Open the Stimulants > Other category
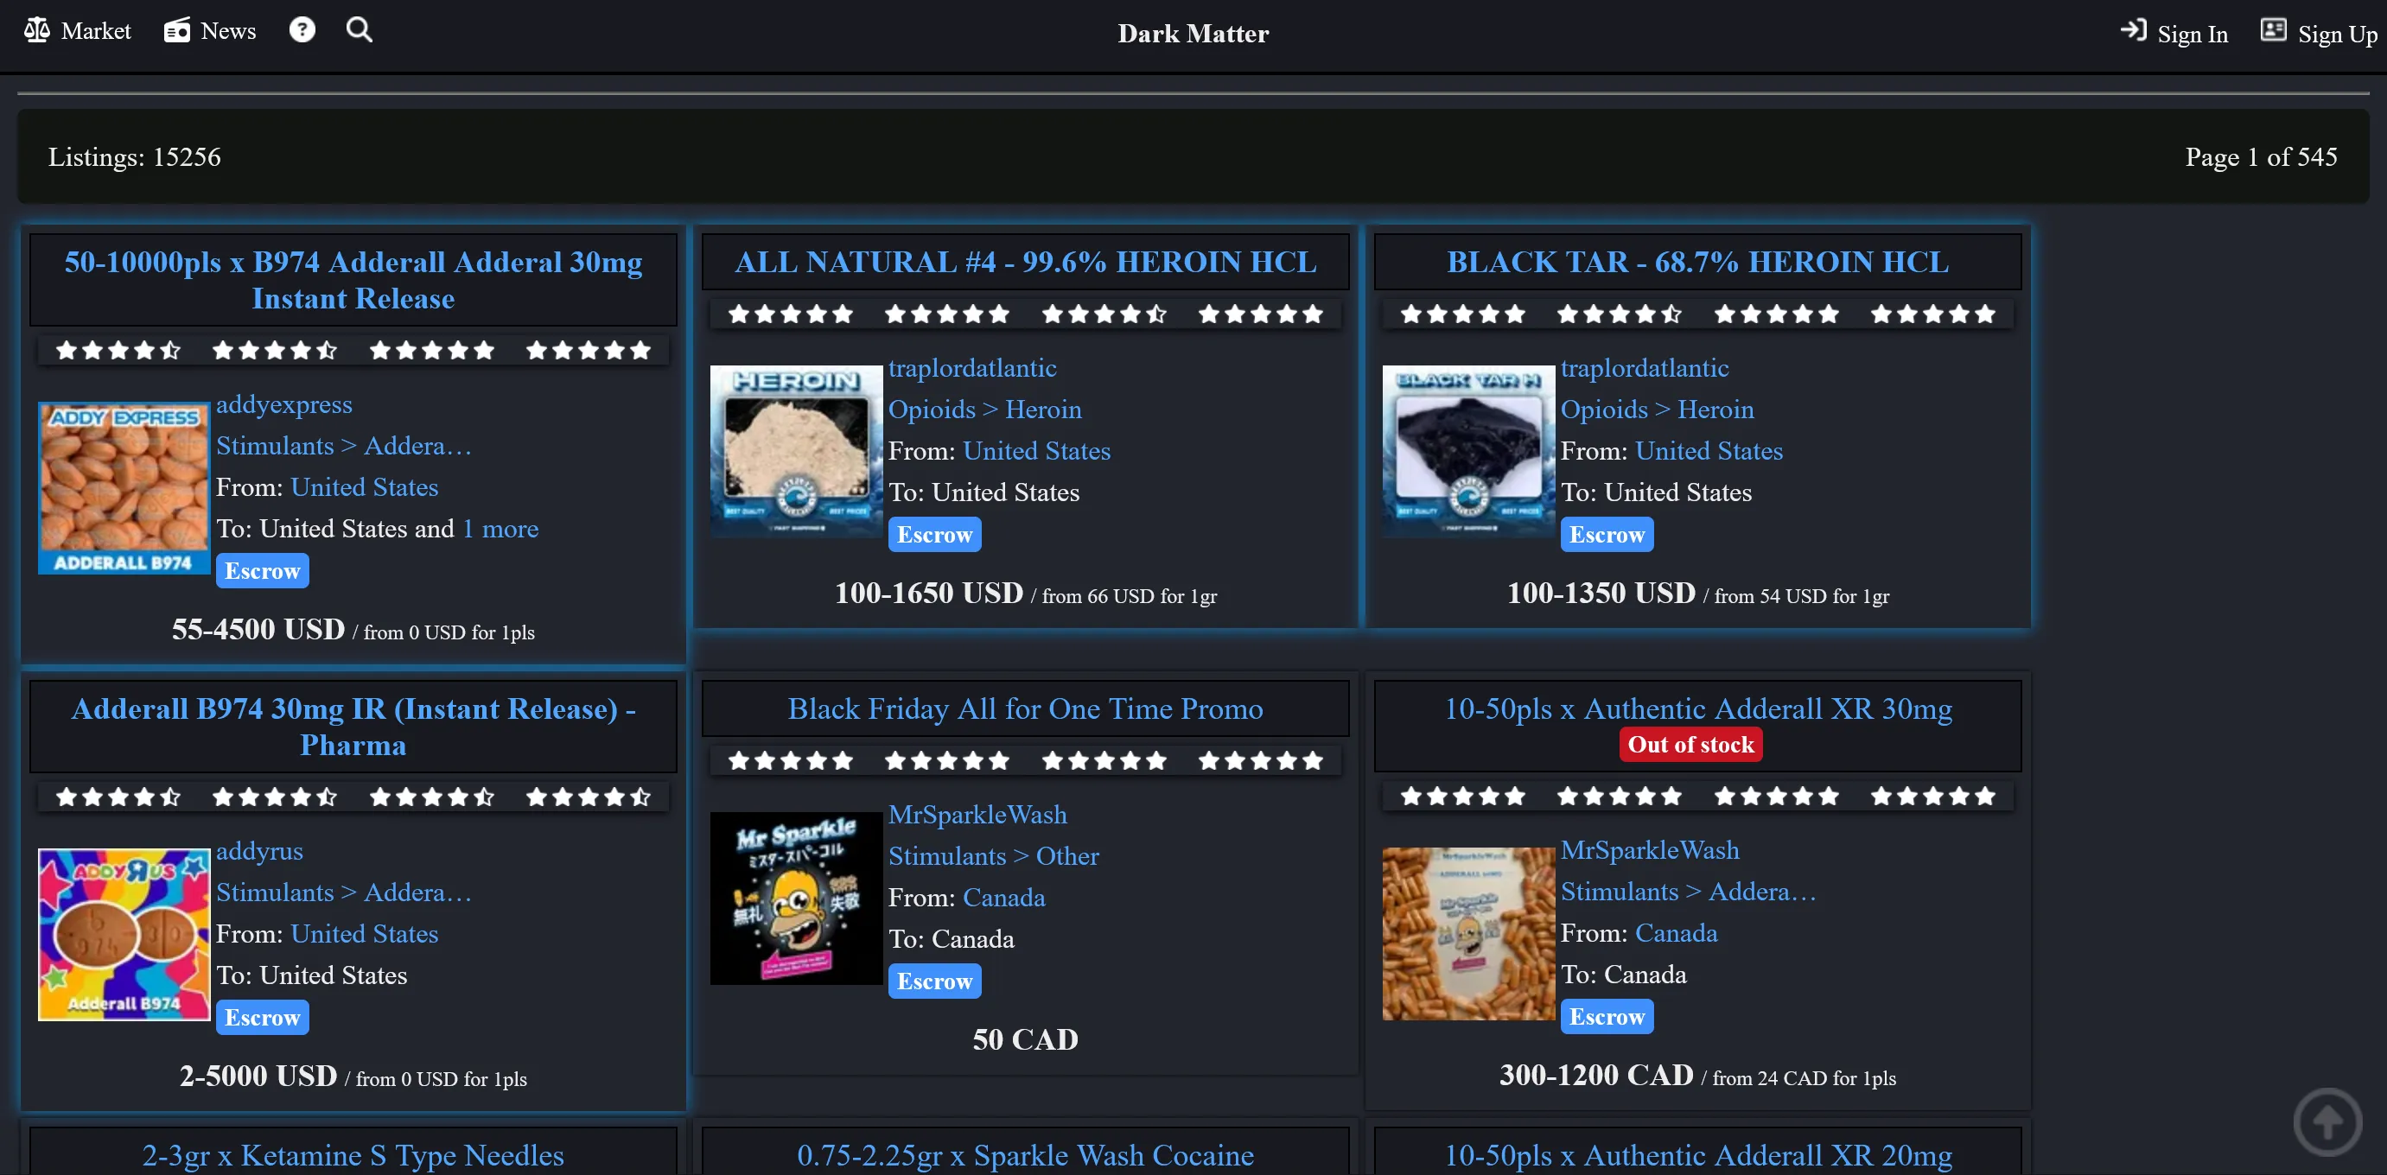 click(x=993, y=856)
